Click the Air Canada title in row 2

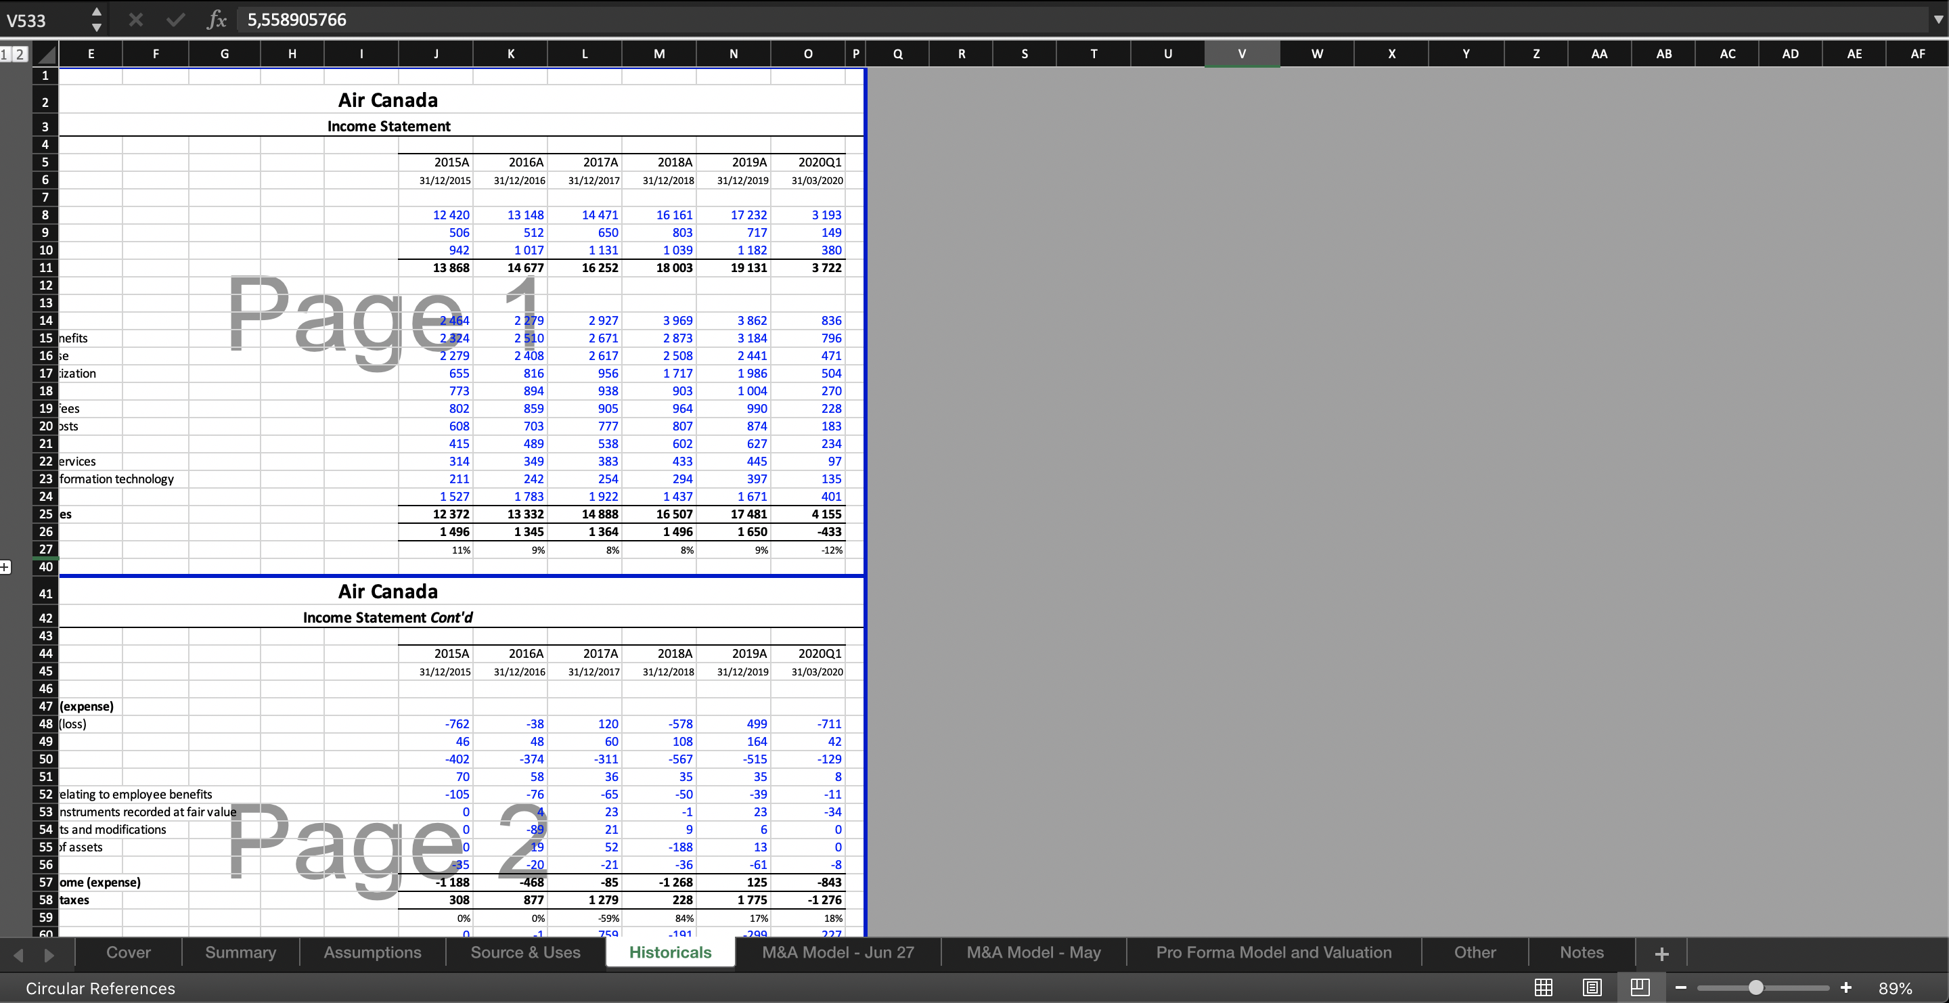click(x=387, y=100)
